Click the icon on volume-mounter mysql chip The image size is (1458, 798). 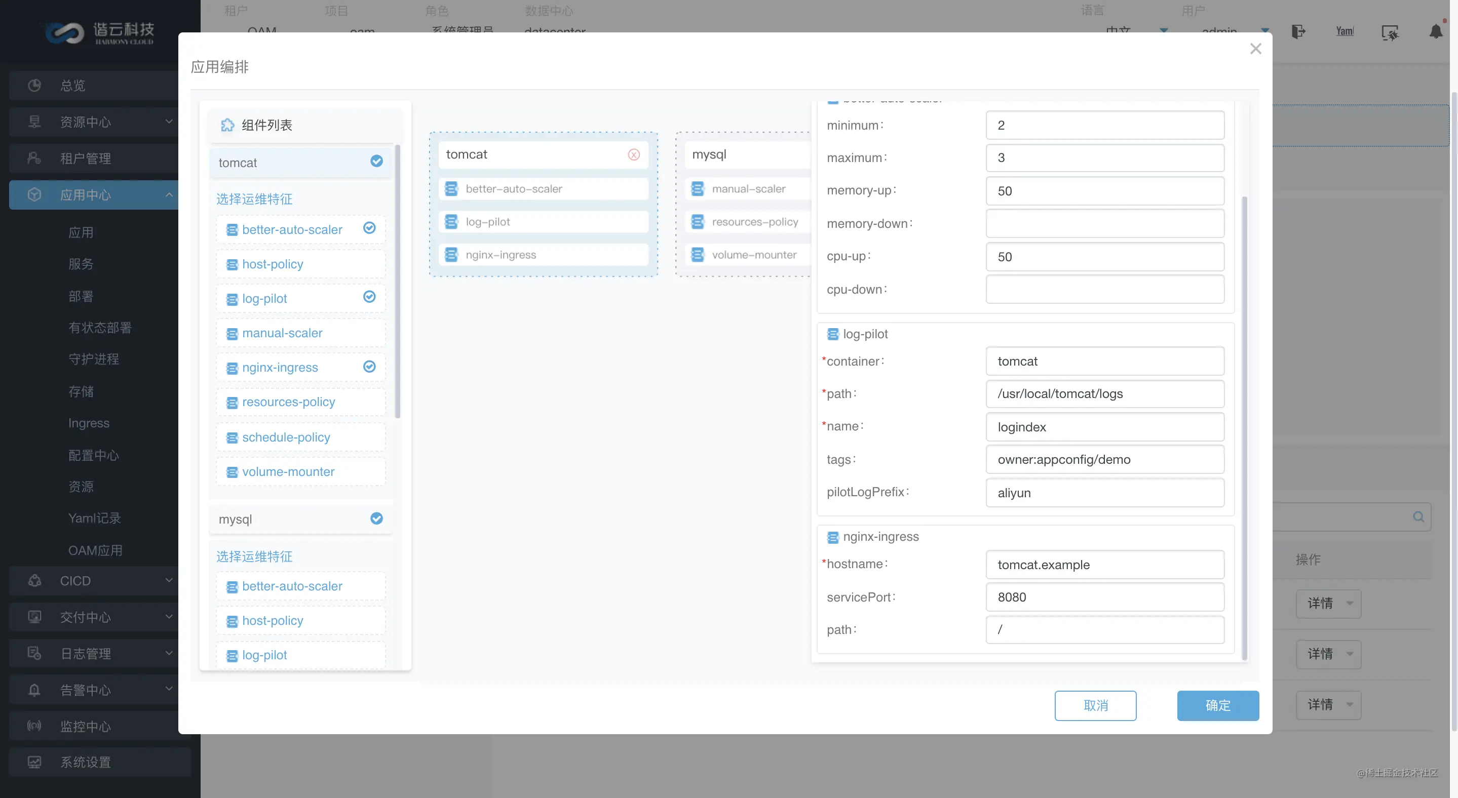click(x=697, y=255)
